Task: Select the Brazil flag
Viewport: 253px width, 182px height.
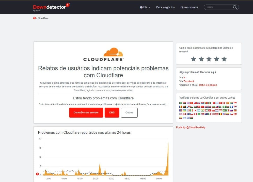Action: (224, 110)
